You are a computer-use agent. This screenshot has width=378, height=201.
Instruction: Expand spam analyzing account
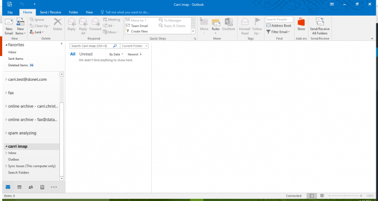point(6,133)
